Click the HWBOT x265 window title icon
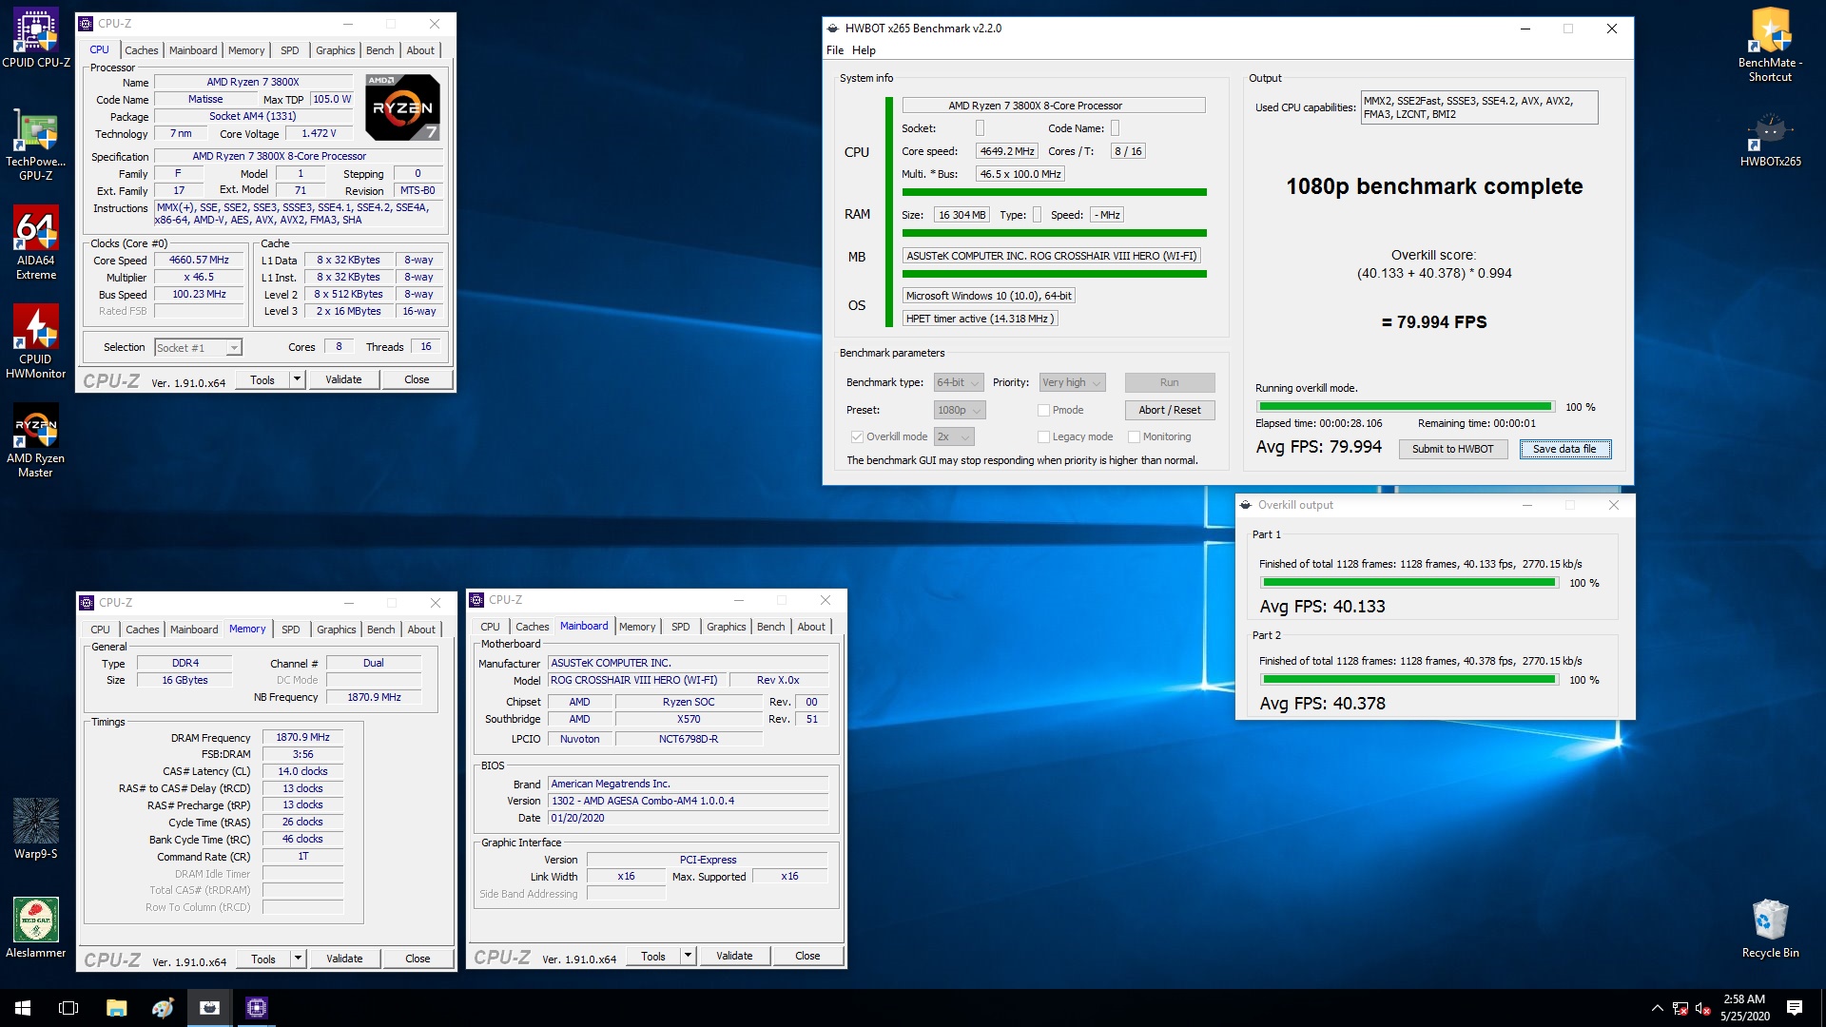Image resolution: width=1826 pixels, height=1027 pixels. (833, 29)
